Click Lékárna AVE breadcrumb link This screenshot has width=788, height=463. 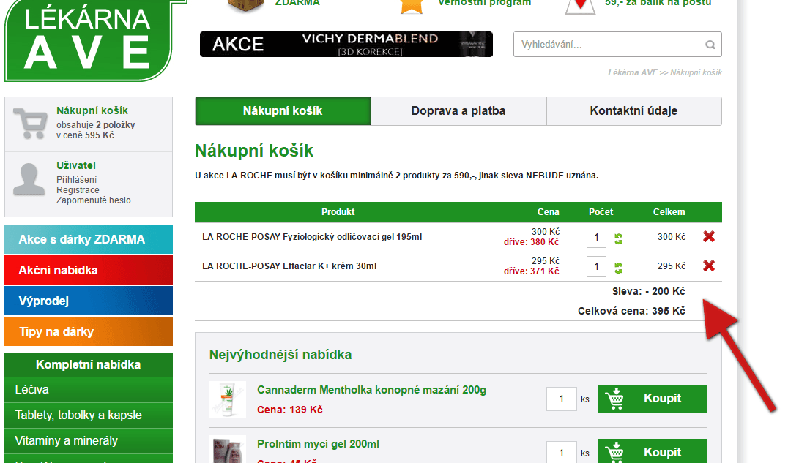click(x=632, y=73)
